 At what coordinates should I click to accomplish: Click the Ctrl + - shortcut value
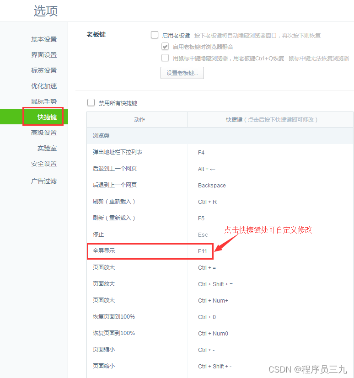[206, 350]
